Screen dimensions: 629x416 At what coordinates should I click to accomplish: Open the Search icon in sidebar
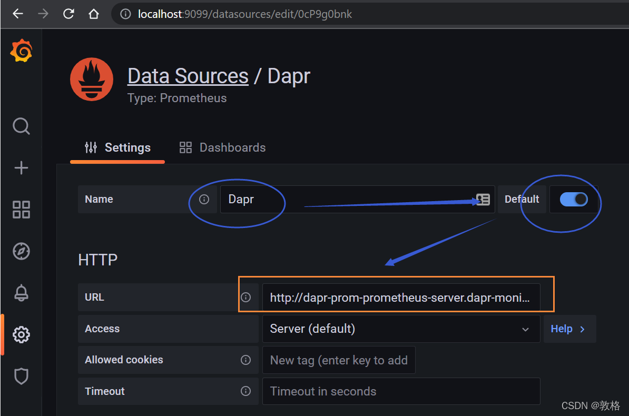[x=21, y=126]
